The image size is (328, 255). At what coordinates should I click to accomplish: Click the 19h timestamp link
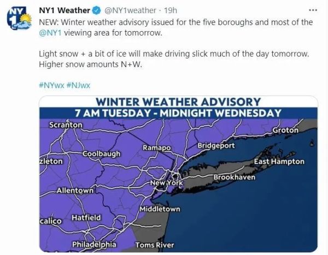[170, 10]
